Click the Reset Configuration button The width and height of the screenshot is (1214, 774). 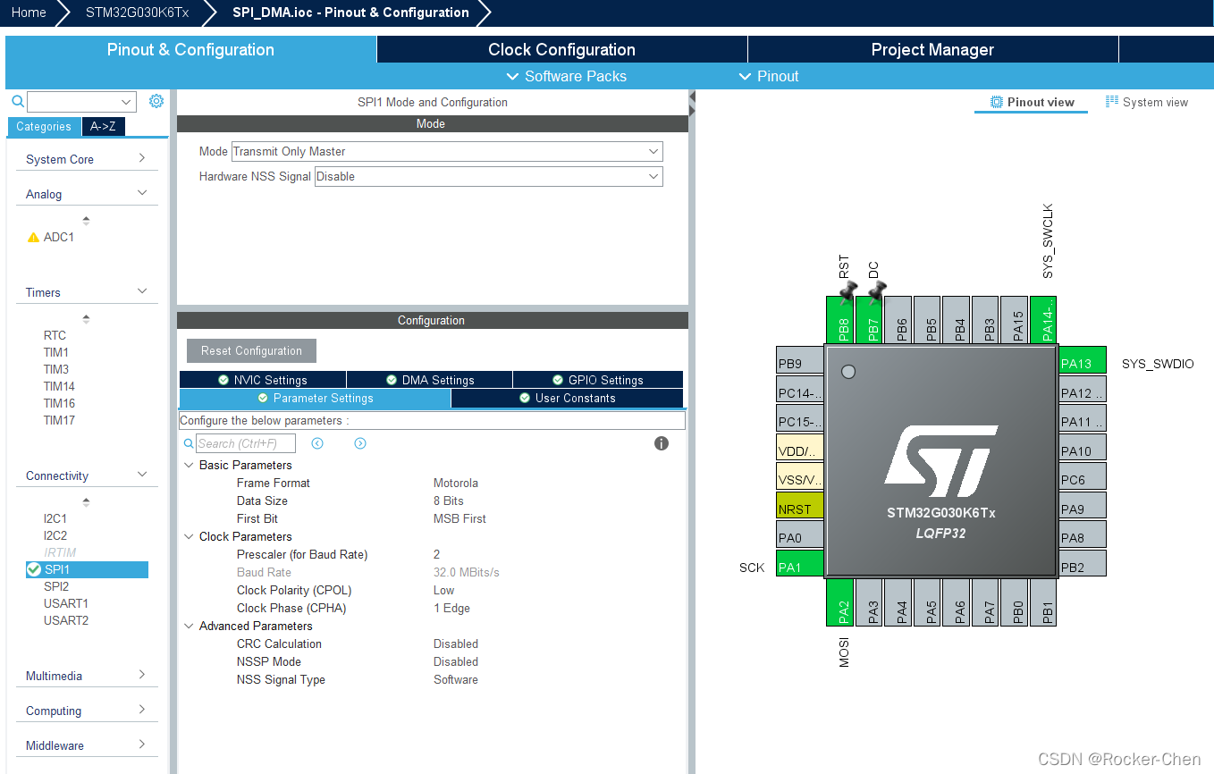coord(251,351)
